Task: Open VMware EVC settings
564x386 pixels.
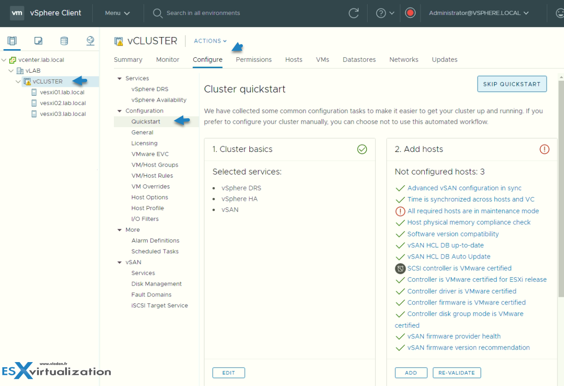Action: [150, 154]
